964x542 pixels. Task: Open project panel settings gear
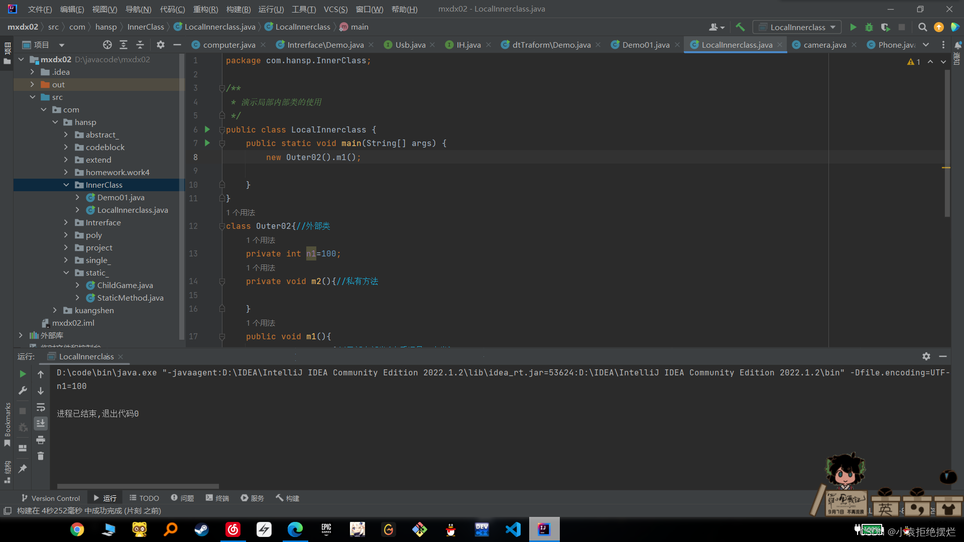click(x=160, y=45)
